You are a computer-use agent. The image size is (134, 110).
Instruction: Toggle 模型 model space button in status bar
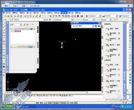pyautogui.click(x=76, y=103)
